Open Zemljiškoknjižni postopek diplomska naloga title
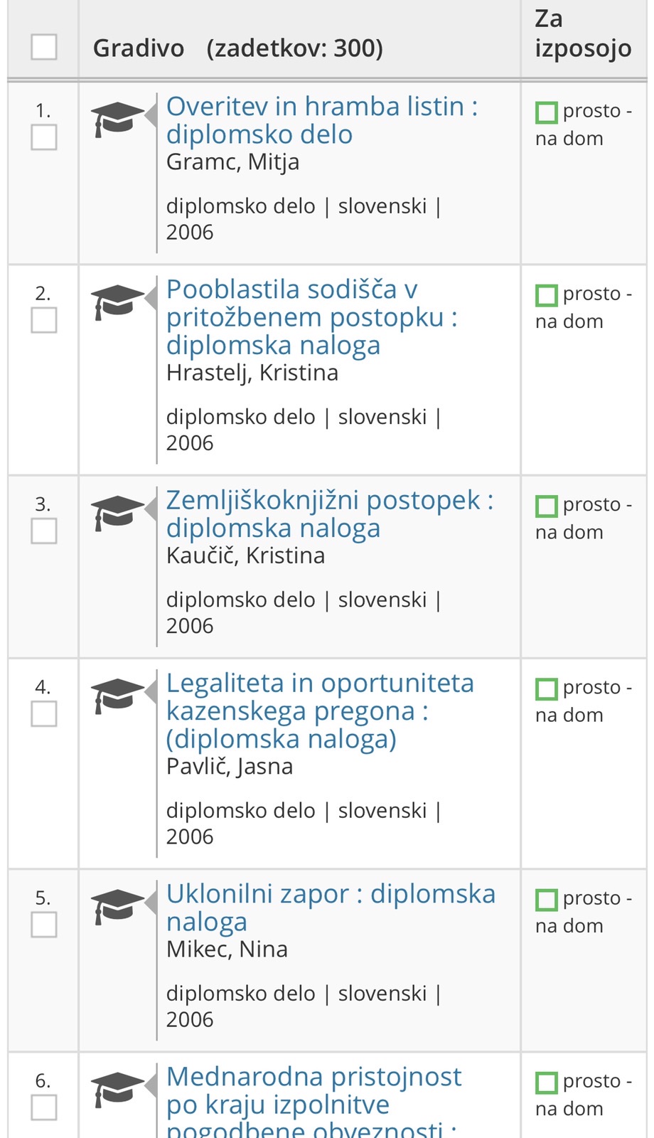The image size is (654, 1138). click(329, 514)
